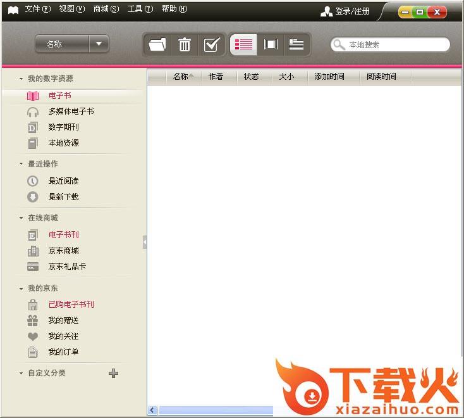
Task: Collapse the 最近操作 section
Action: click(21, 164)
